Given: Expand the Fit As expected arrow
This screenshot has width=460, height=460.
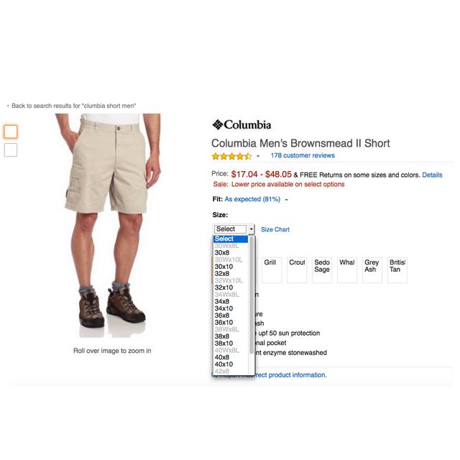Looking at the screenshot, I should [x=287, y=200].
